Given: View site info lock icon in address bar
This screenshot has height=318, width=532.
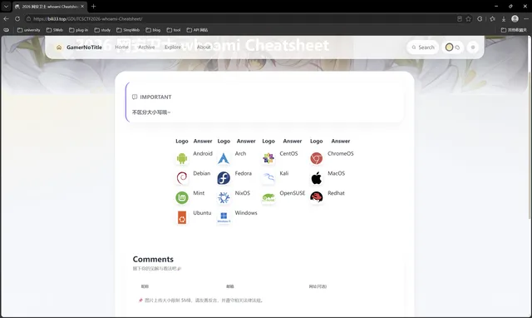Looking at the screenshot, I should (29, 18).
